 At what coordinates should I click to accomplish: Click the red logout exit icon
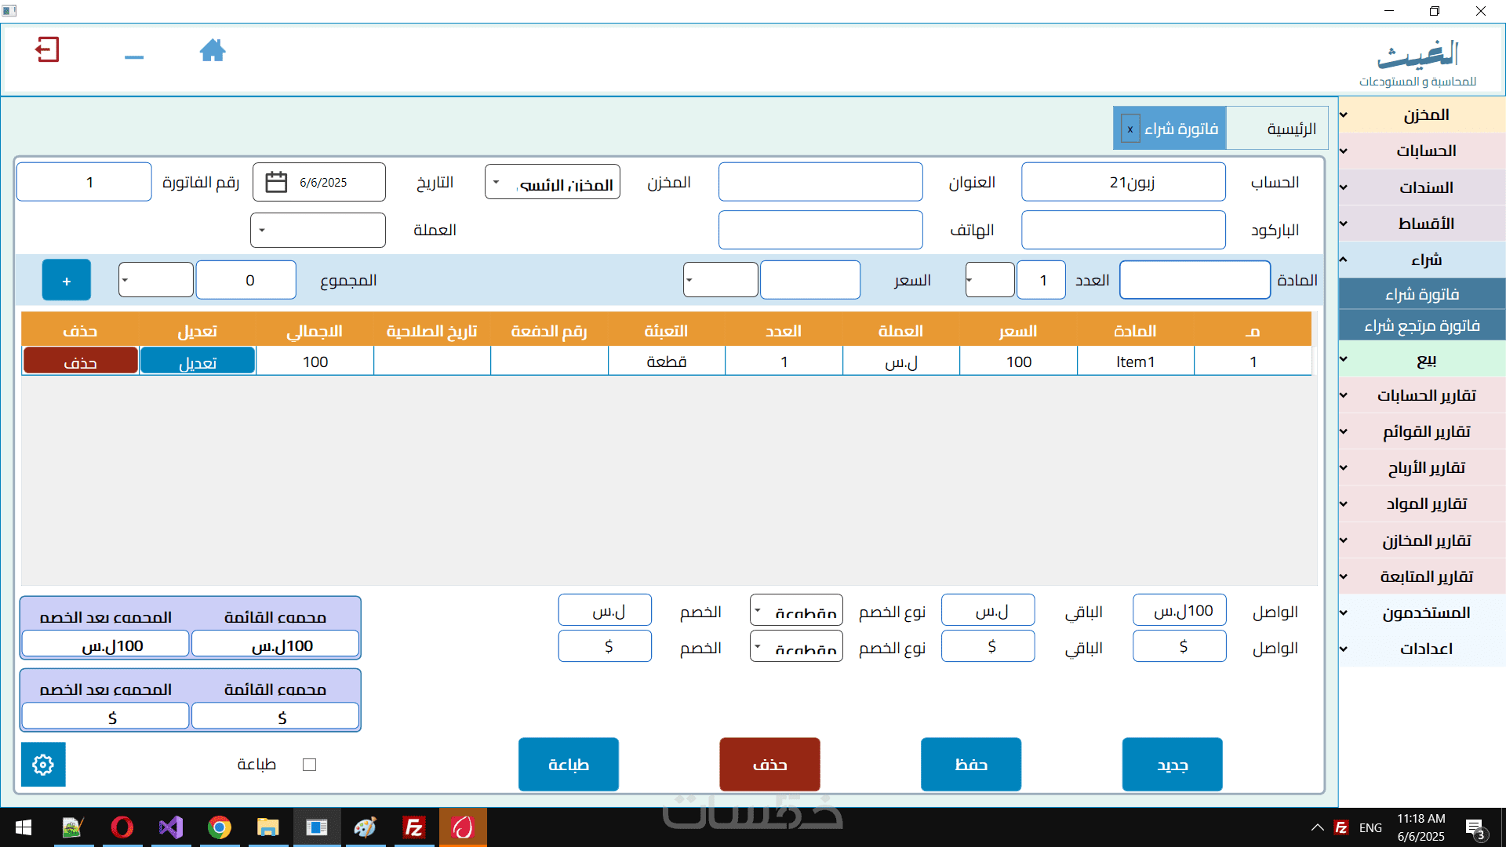click(47, 50)
